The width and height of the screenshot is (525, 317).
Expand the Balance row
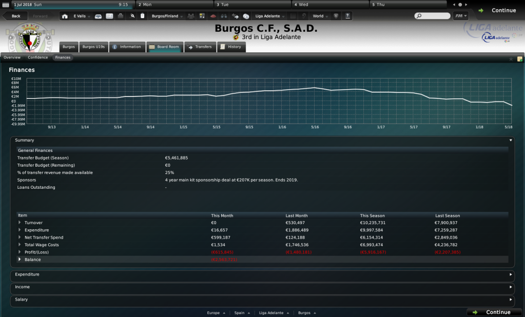pos(20,260)
